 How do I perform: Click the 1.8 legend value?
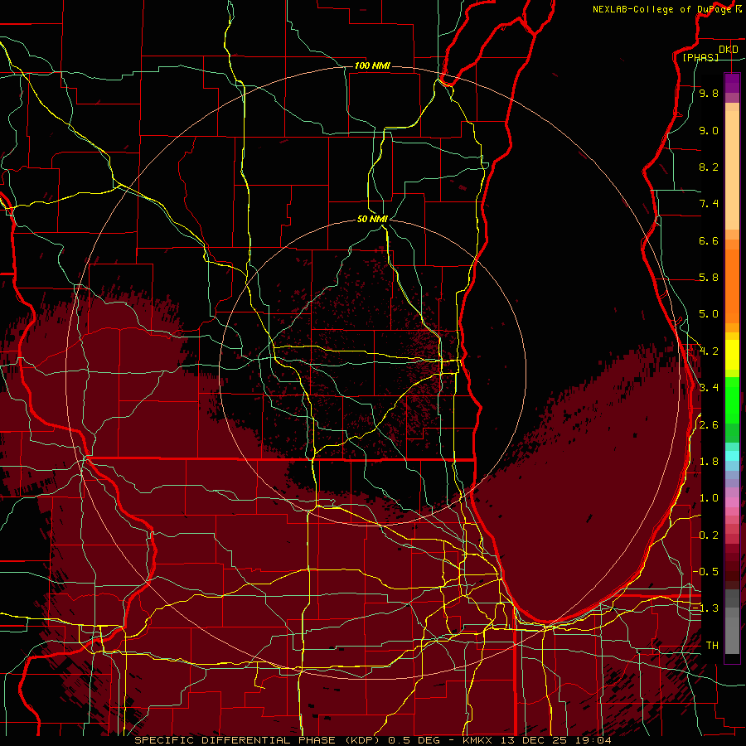point(709,461)
